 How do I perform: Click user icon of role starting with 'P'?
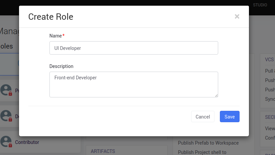point(6,90)
